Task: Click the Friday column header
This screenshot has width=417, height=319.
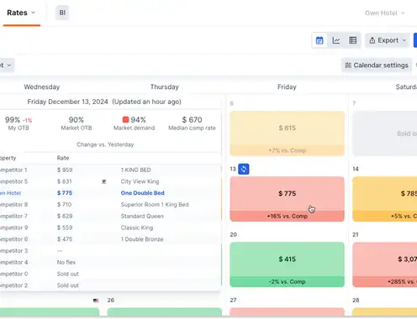Action: click(x=287, y=87)
